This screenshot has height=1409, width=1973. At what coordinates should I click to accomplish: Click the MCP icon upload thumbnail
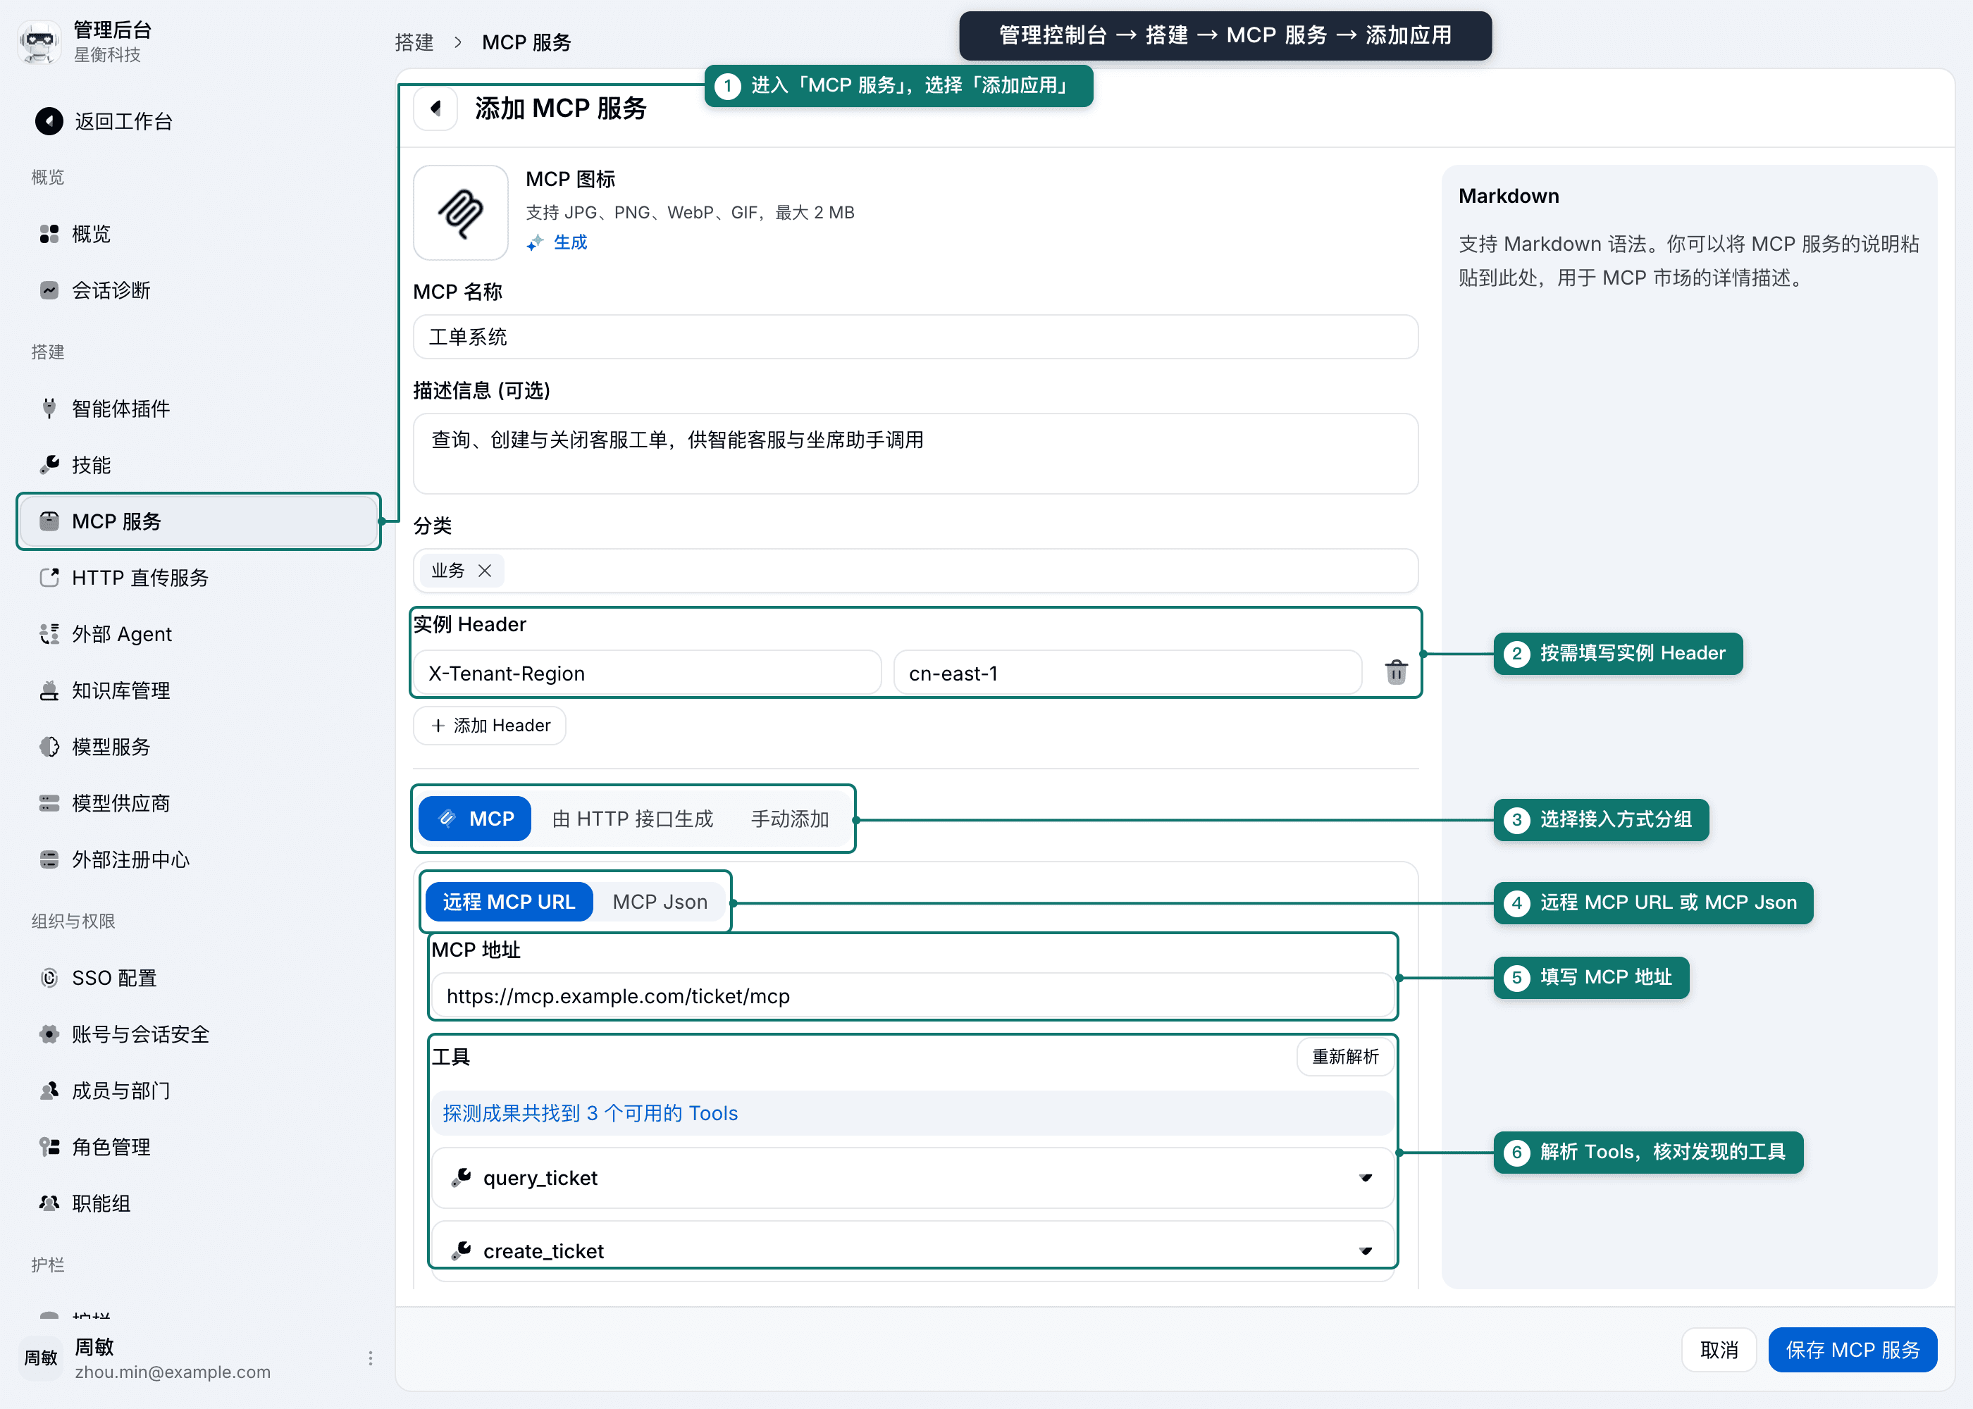tap(461, 213)
